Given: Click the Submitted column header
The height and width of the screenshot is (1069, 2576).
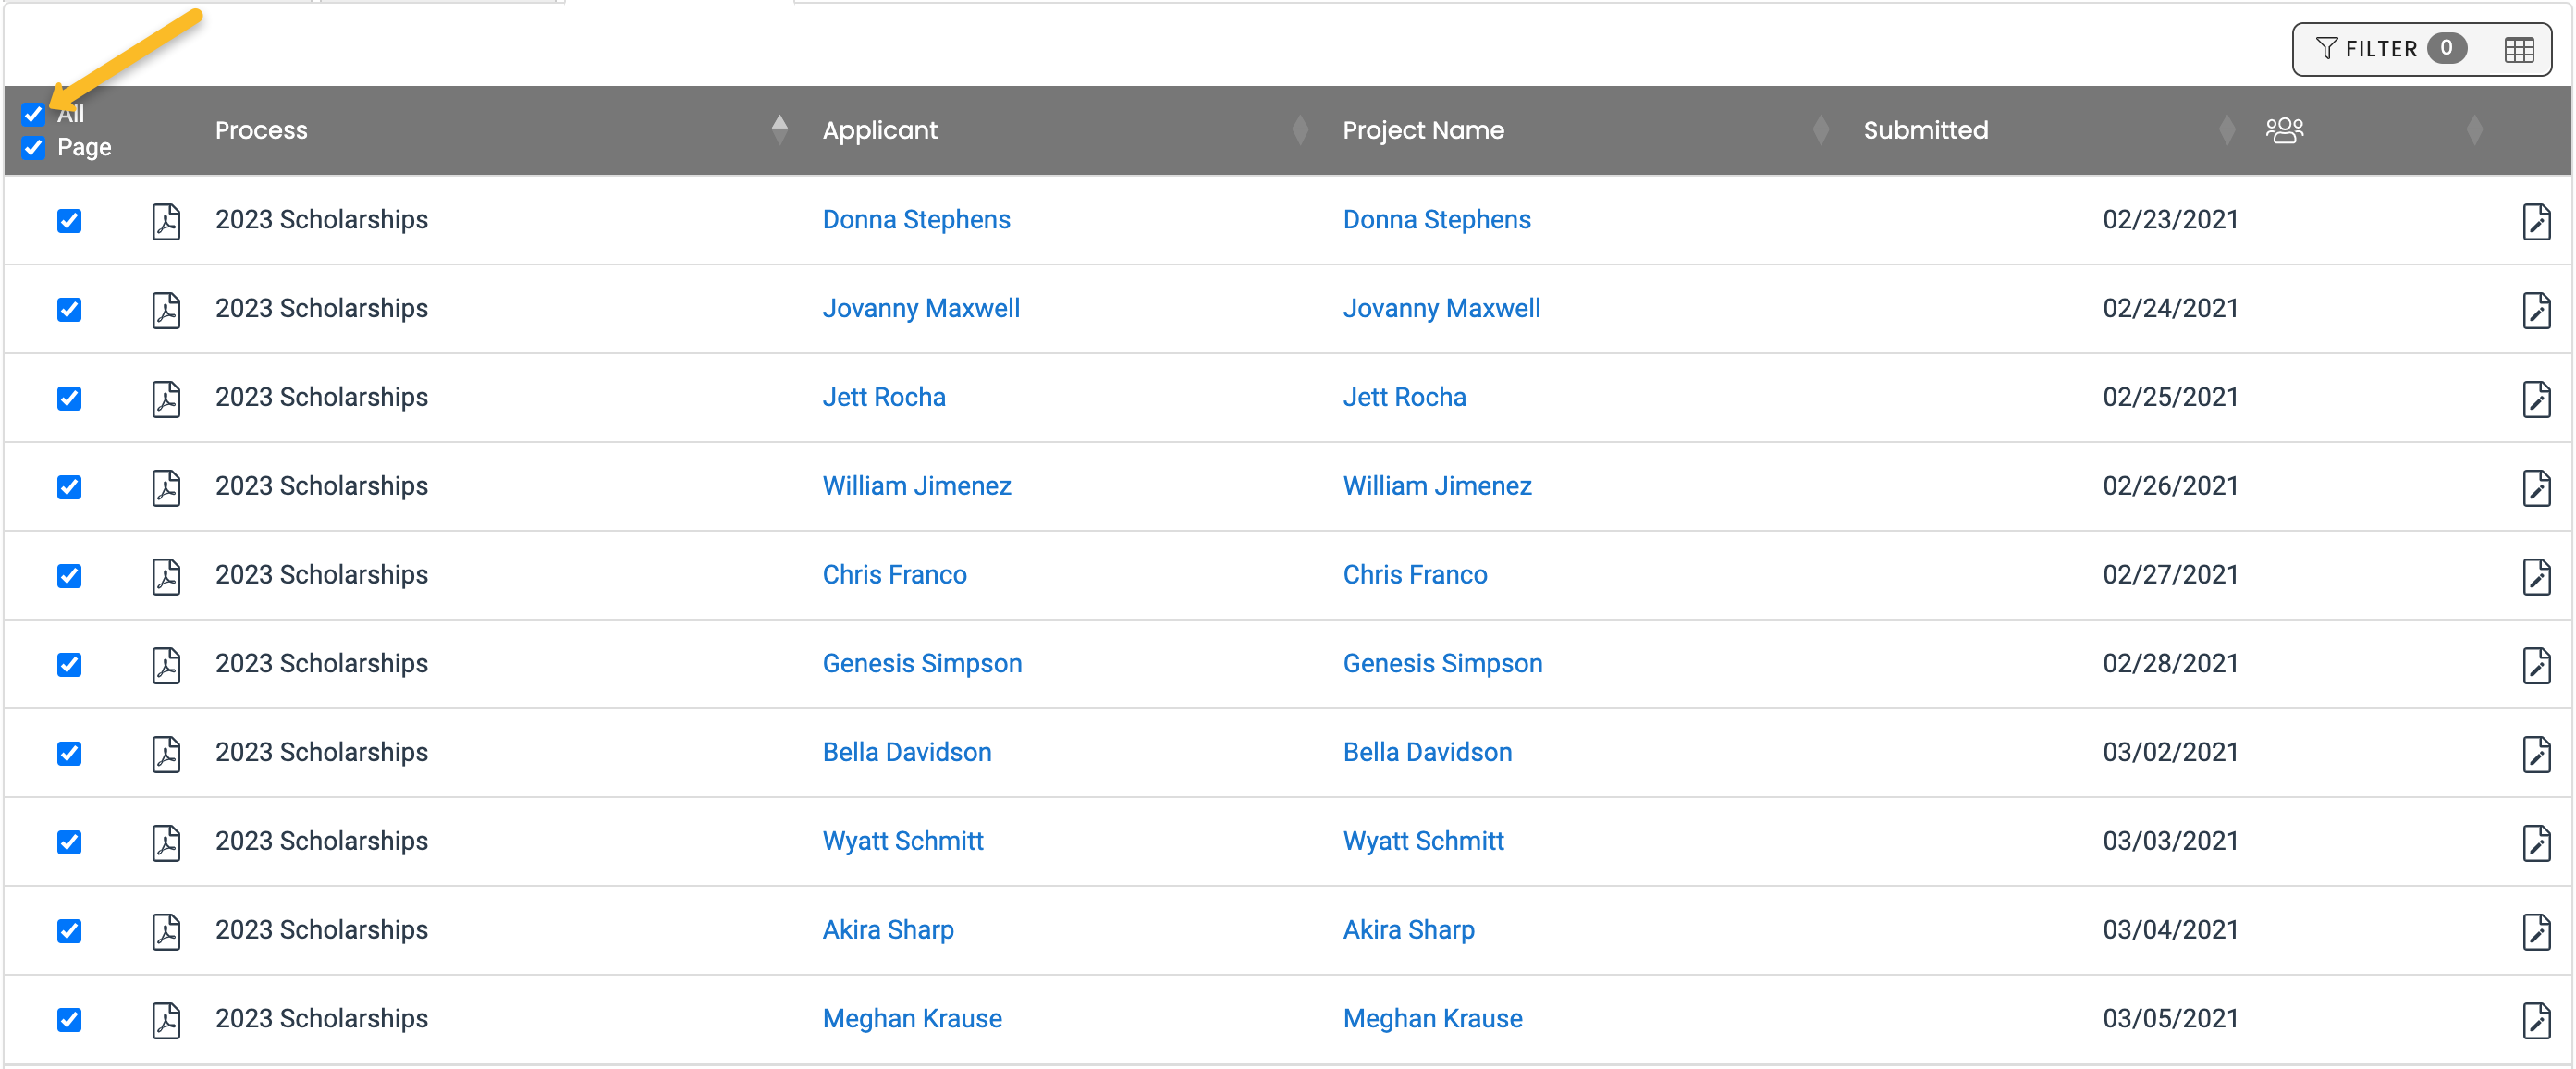Looking at the screenshot, I should coord(1925,130).
